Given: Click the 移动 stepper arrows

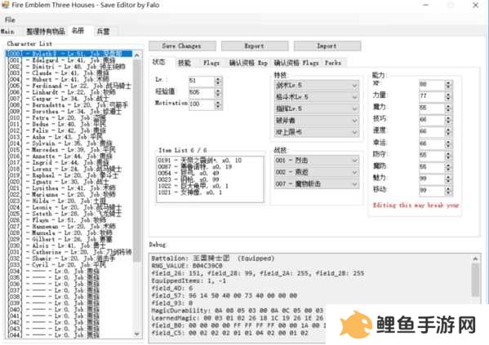Looking at the screenshot, I should tap(448, 190).
